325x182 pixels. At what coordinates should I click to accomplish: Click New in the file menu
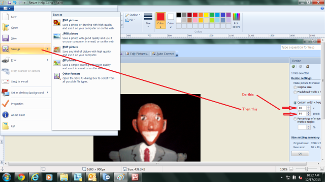coord(26,17)
